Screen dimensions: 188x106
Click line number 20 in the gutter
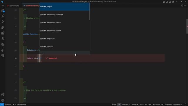(16, 90)
